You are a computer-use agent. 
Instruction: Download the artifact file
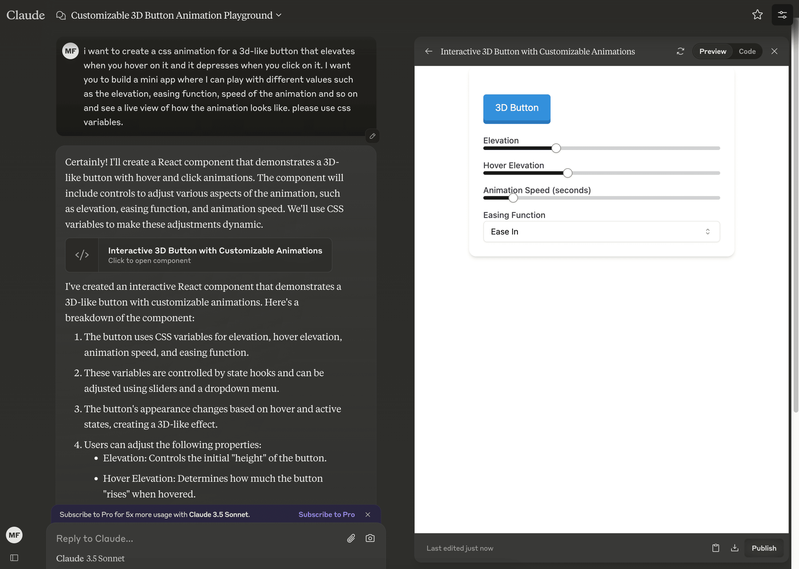pos(734,548)
